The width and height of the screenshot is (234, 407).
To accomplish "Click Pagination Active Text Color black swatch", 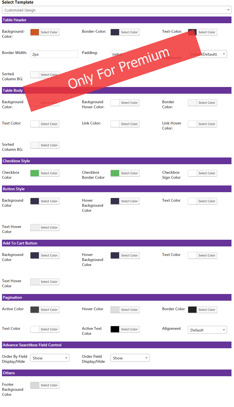I will pyautogui.click(x=115, y=329).
